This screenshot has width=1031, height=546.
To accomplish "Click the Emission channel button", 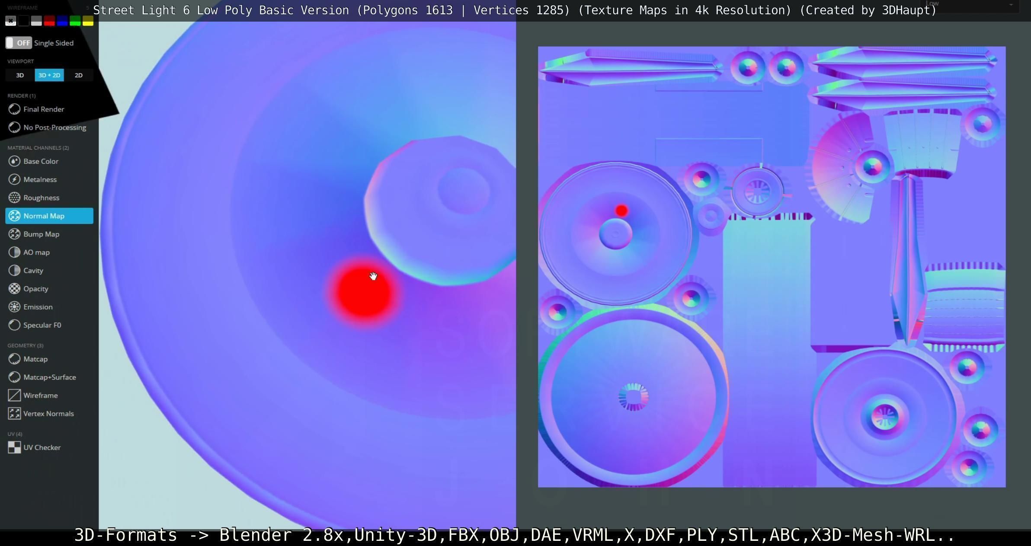I will pyautogui.click(x=38, y=307).
